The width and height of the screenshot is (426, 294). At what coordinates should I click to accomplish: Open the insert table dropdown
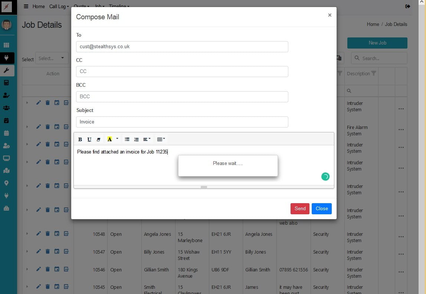161,139
